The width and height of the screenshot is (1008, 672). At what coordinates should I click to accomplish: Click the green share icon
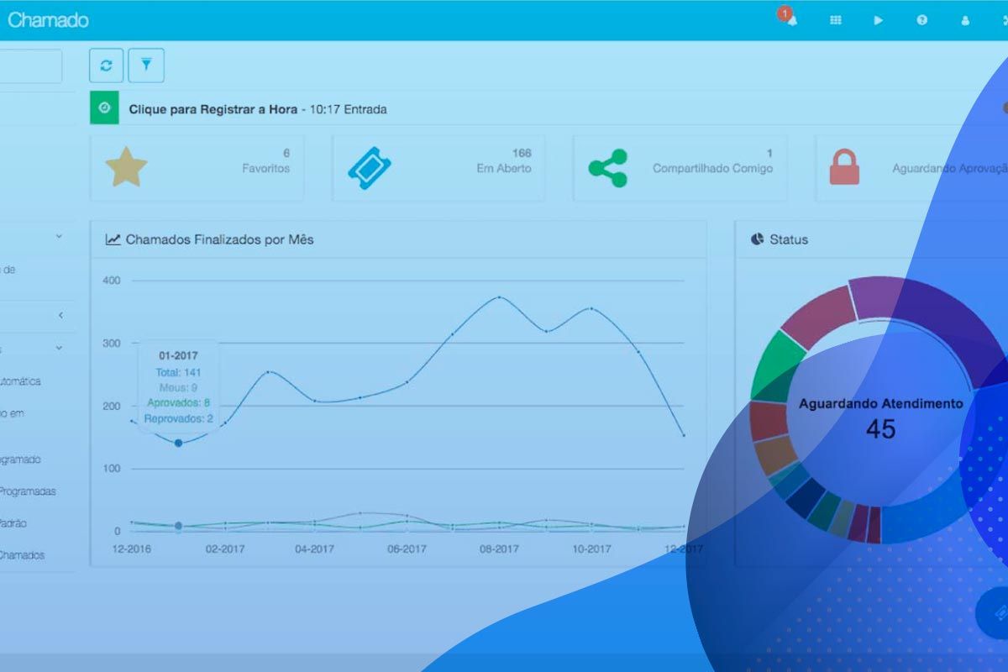click(607, 168)
